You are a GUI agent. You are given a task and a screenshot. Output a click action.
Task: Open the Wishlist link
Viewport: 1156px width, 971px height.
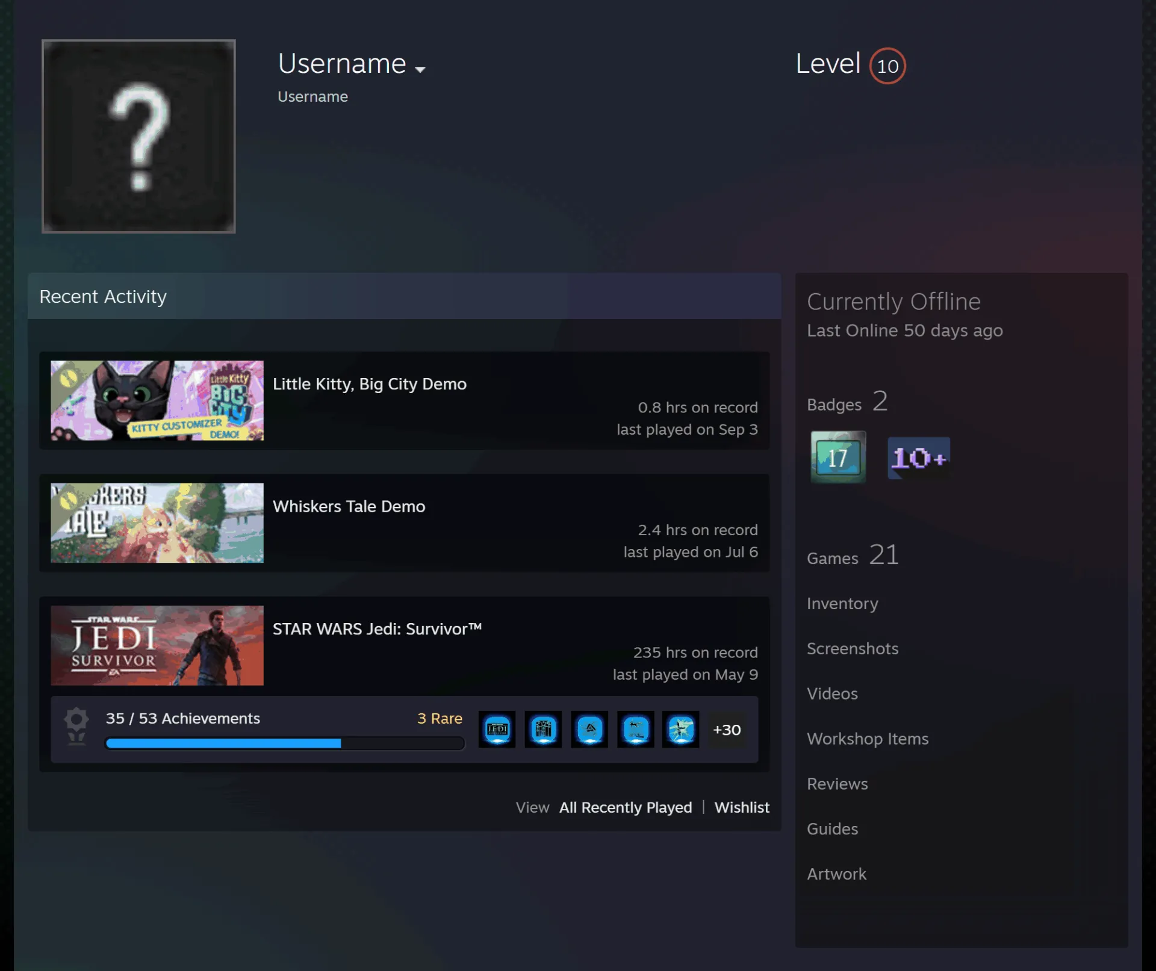coord(742,807)
